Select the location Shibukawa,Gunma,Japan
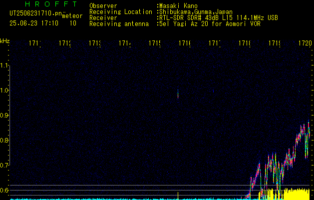Screen dimensions: 314x200 (x=196, y=12)
